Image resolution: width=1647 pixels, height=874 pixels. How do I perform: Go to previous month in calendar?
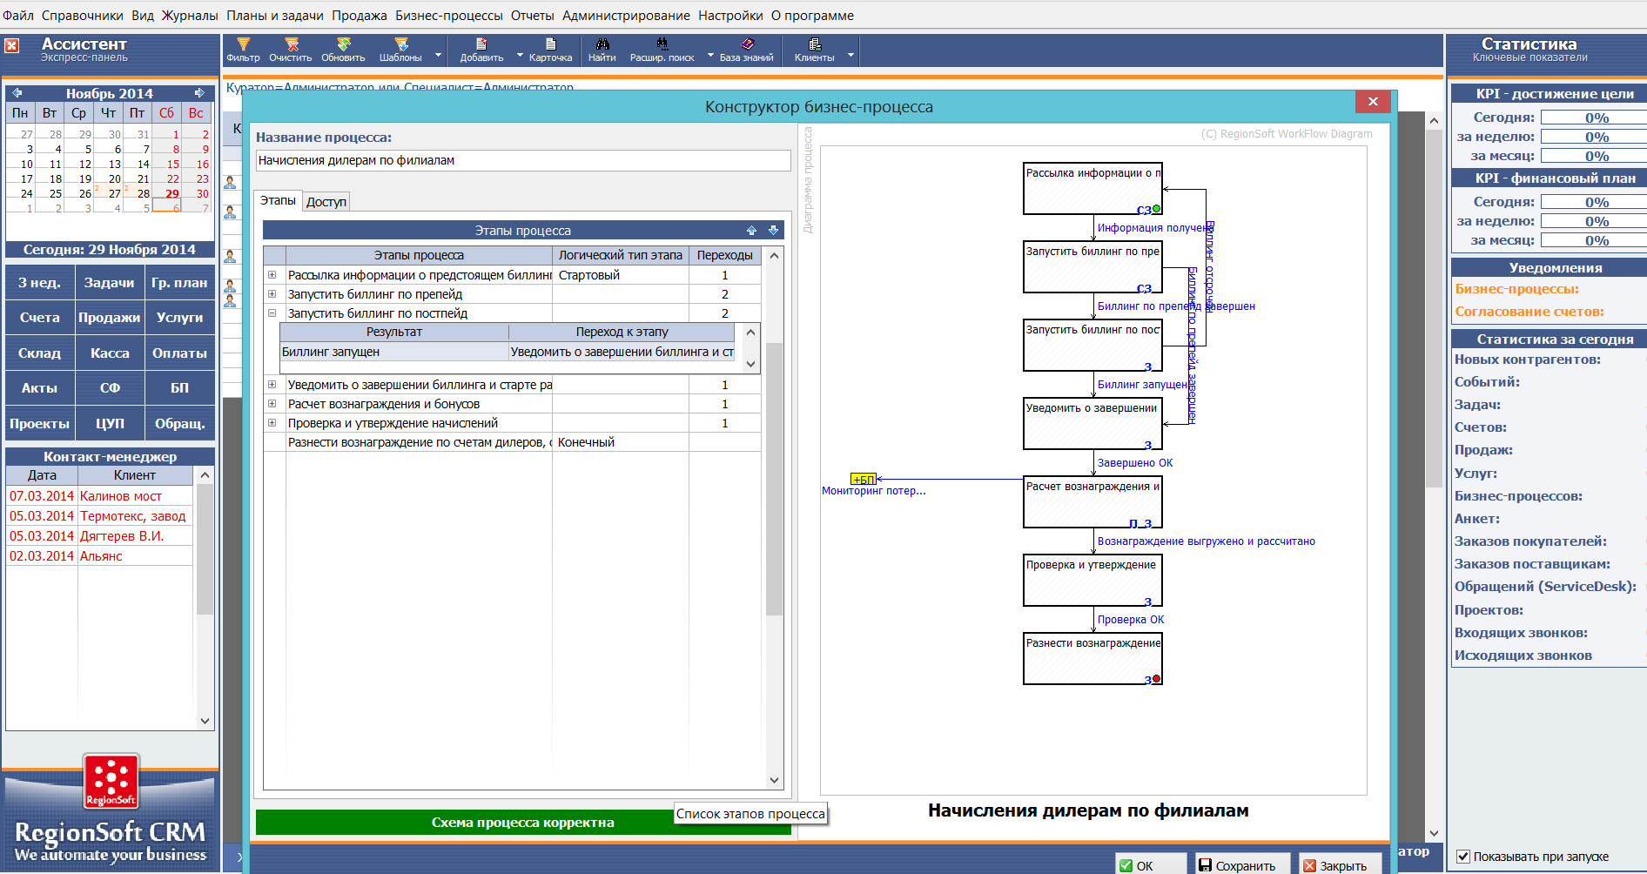pyautogui.click(x=17, y=93)
